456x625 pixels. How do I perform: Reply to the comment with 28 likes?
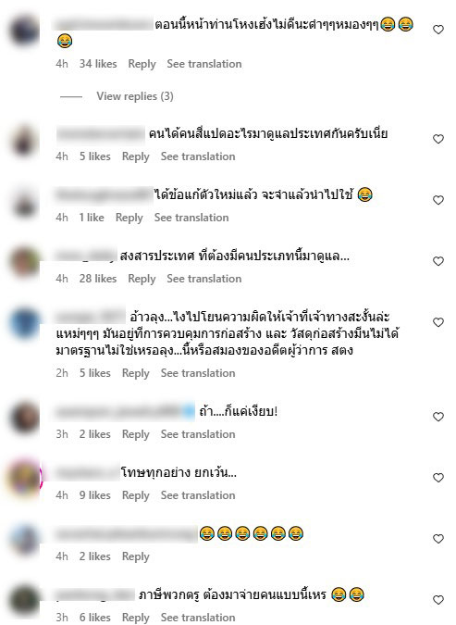(x=142, y=279)
